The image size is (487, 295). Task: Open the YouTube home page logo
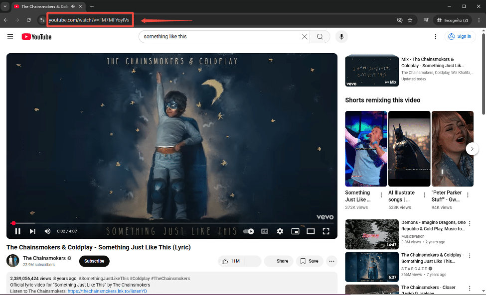click(36, 36)
